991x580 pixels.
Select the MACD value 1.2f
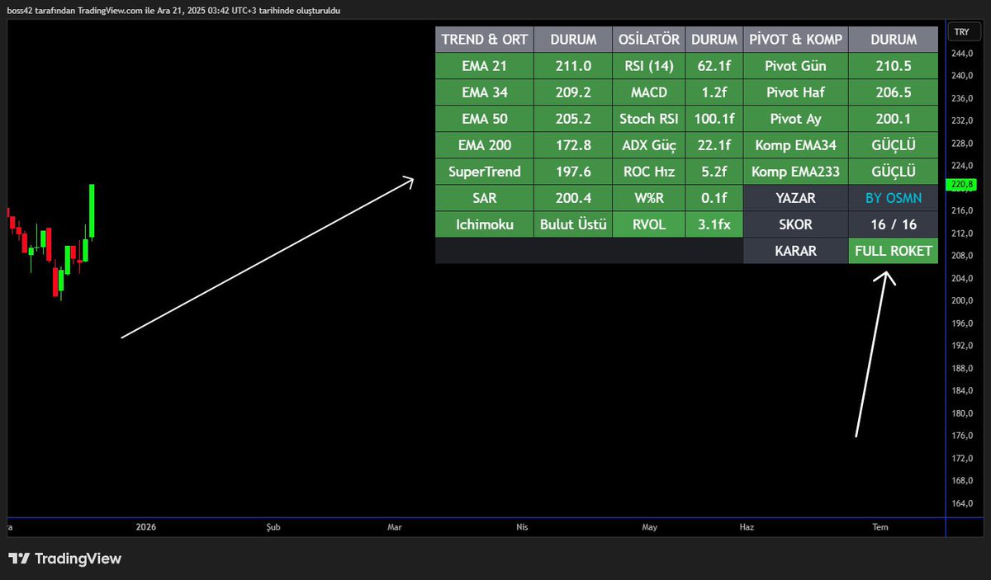(x=714, y=92)
